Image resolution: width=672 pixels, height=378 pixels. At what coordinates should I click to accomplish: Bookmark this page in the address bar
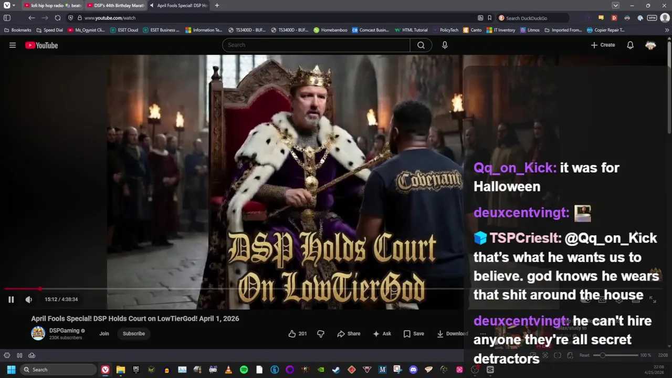point(489,18)
